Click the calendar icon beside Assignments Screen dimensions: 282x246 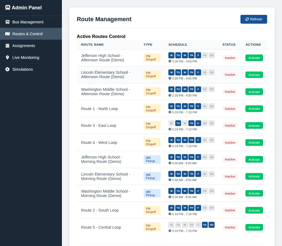(x=7, y=45)
